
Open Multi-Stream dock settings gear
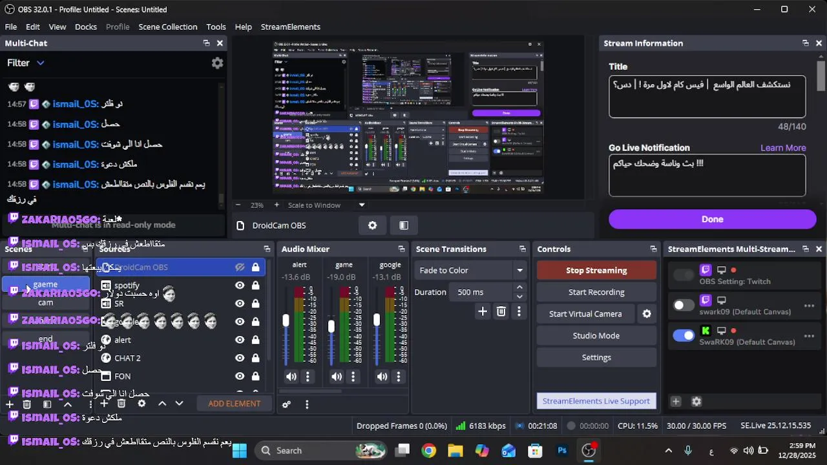[x=696, y=402]
